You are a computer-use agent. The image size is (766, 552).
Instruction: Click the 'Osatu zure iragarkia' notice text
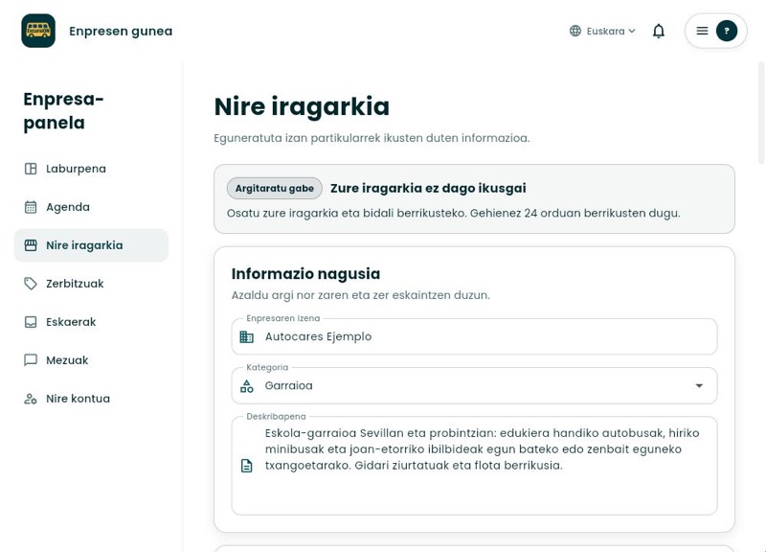point(453,213)
